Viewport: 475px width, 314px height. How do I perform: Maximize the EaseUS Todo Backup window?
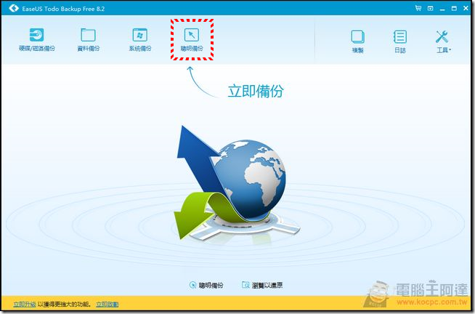point(454,9)
